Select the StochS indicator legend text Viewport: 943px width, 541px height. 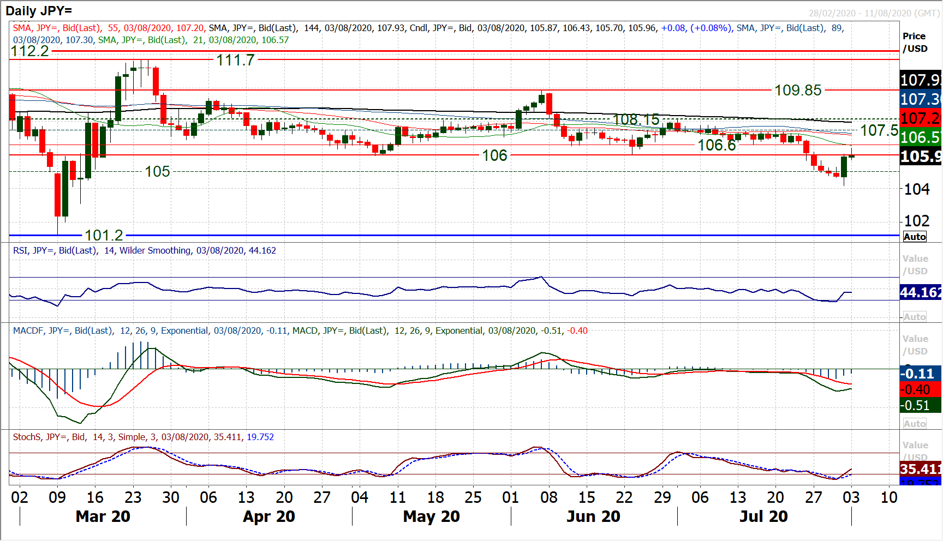143,437
